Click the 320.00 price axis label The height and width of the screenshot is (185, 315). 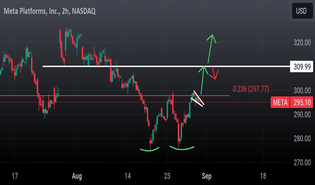(x=302, y=43)
